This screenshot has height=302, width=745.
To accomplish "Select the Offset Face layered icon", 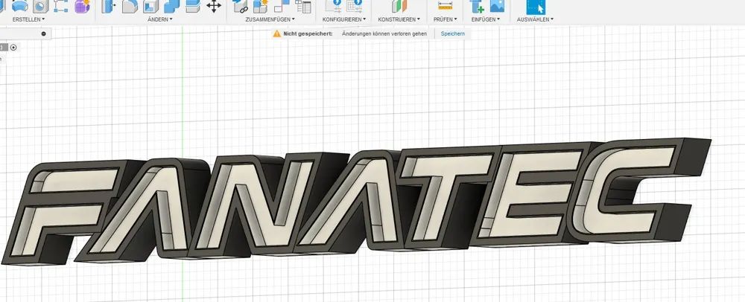I will (x=192, y=6).
